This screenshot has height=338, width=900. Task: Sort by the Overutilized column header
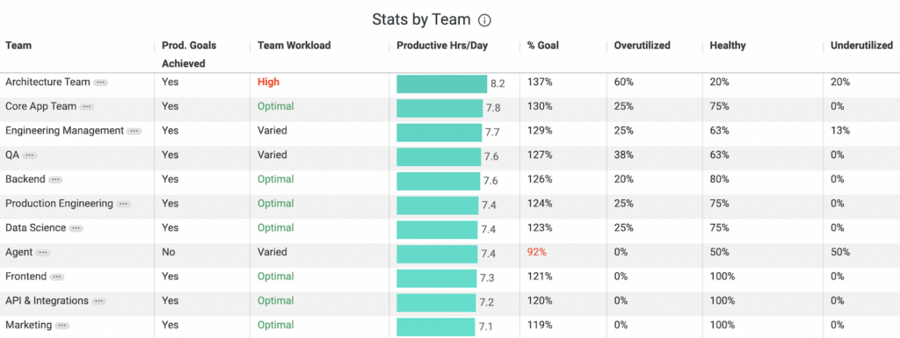[x=642, y=46]
